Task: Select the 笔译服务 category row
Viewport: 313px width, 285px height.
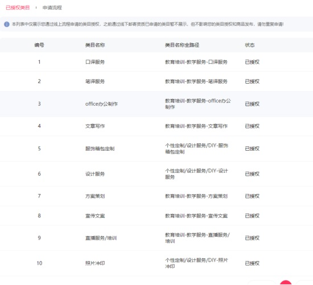Action: (156, 81)
